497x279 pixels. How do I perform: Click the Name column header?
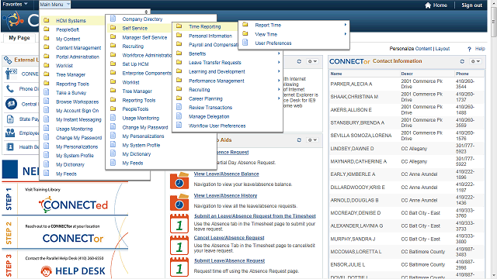coord(336,74)
